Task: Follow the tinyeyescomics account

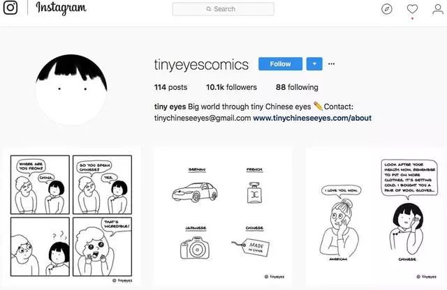Action: 280,63
